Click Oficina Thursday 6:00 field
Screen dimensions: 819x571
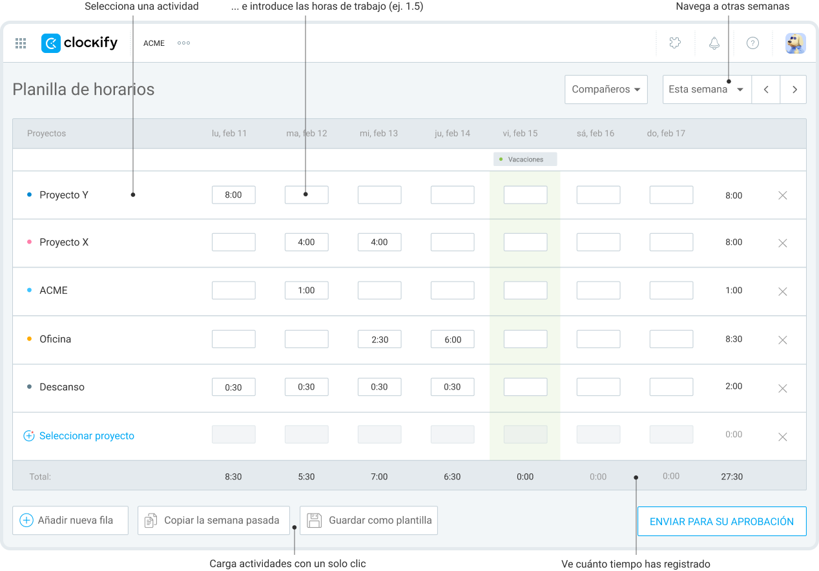pyautogui.click(x=452, y=339)
